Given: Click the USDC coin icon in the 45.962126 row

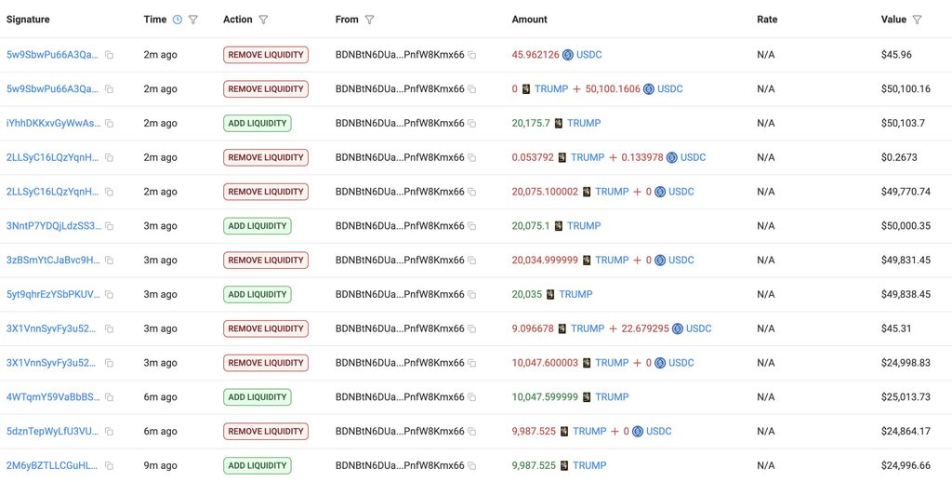Looking at the screenshot, I should pos(568,55).
